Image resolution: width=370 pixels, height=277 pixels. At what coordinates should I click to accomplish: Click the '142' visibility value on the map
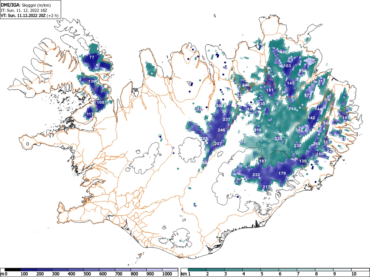[312, 118]
